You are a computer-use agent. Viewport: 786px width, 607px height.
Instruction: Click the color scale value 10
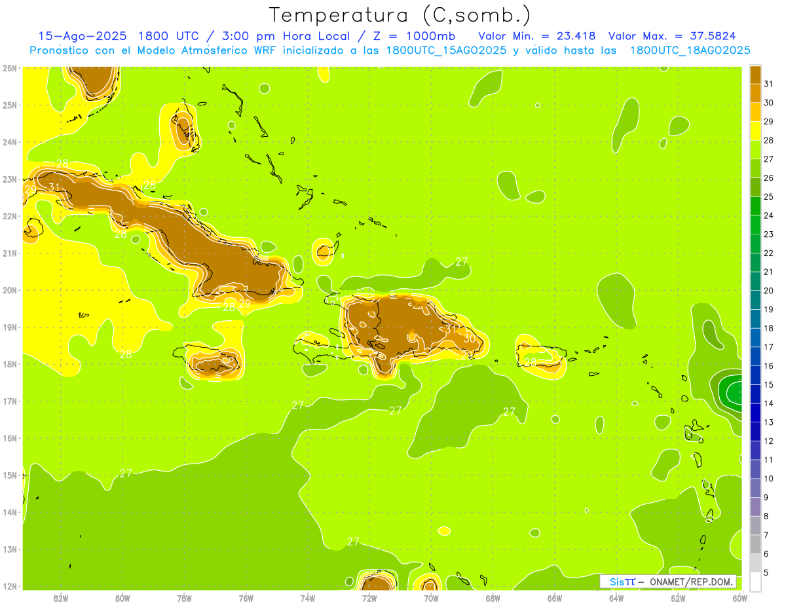tap(768, 479)
